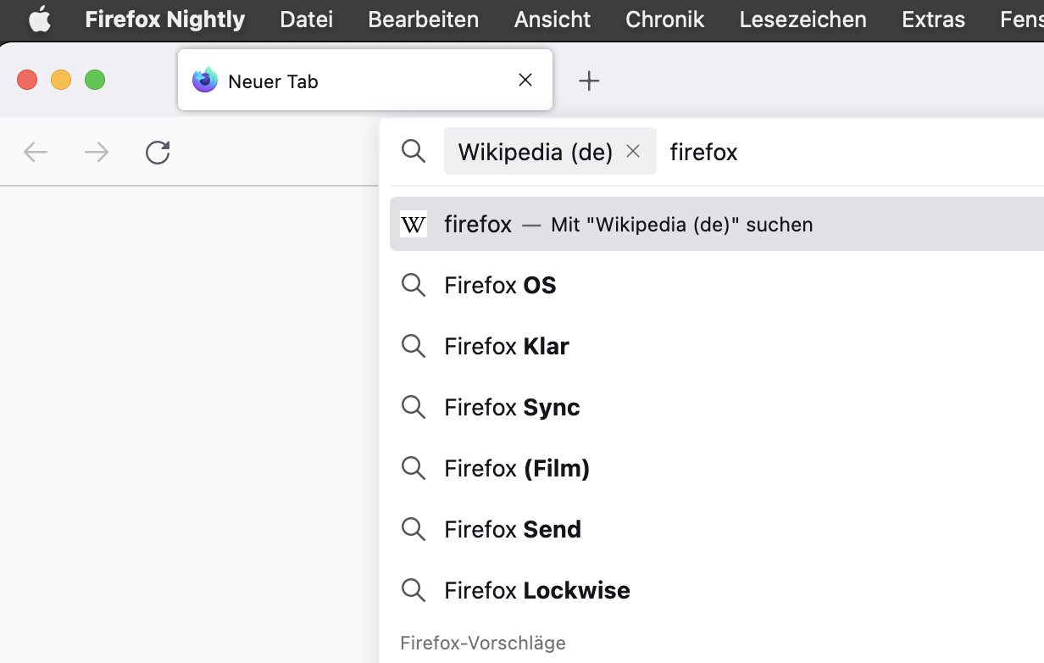This screenshot has height=663, width=1044.
Task: Click the Wikipedia W icon result
Action: [x=414, y=224]
